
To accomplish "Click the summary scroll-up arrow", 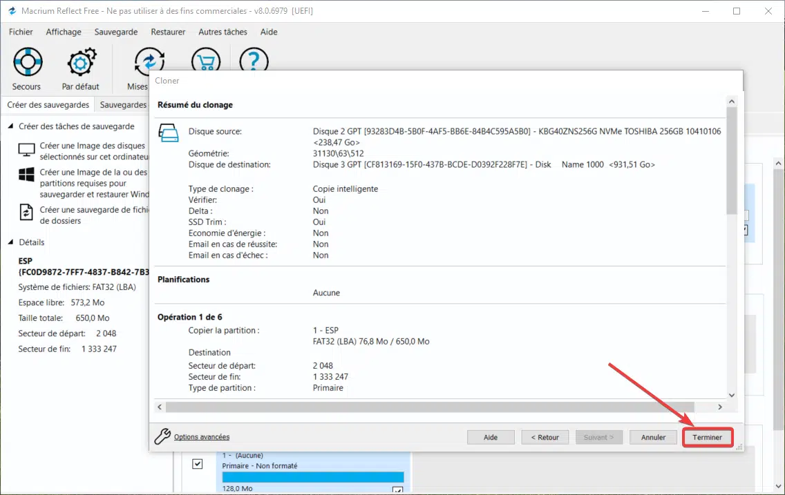I will point(731,101).
